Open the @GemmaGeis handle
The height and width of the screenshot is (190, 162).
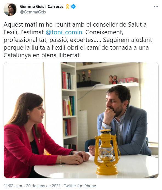click(x=33, y=12)
